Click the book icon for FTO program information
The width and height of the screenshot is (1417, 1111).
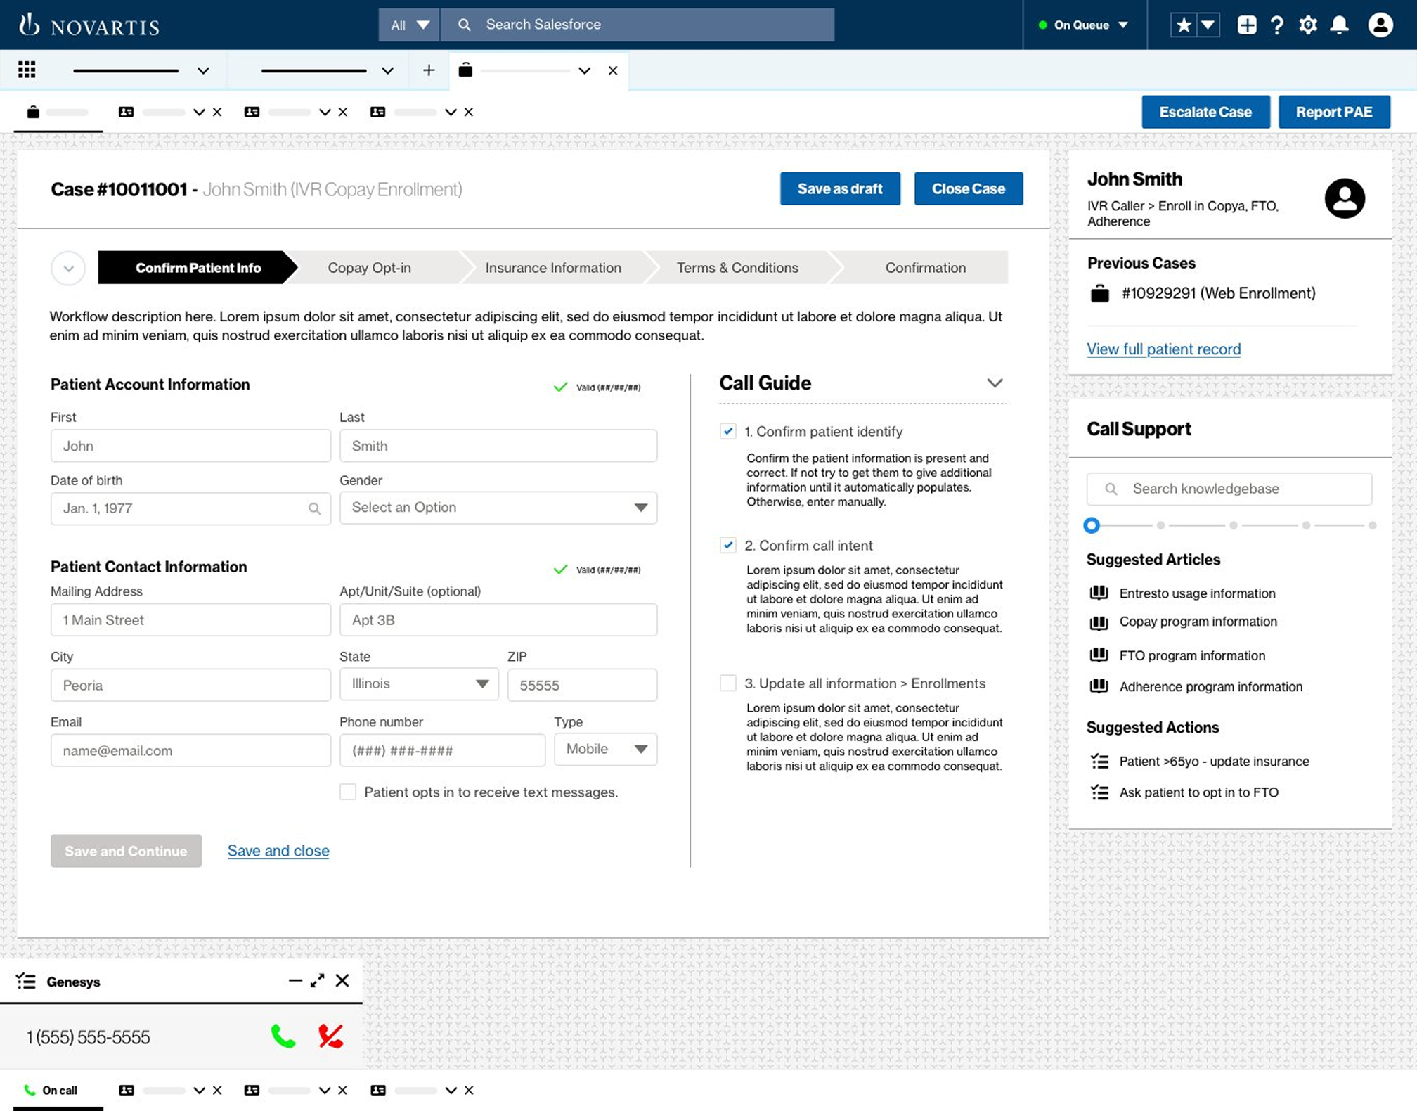point(1099,655)
